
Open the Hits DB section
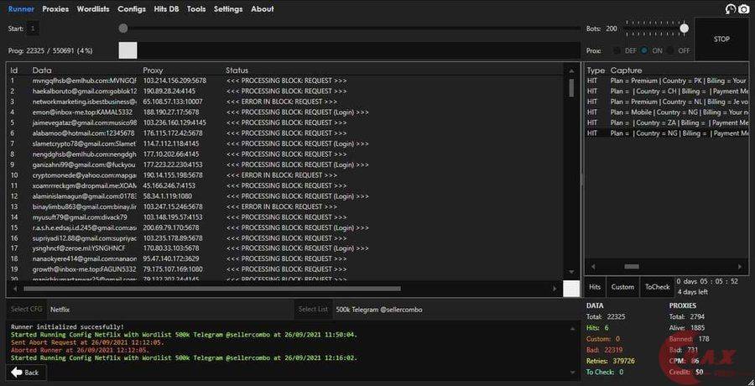pyautogui.click(x=166, y=9)
